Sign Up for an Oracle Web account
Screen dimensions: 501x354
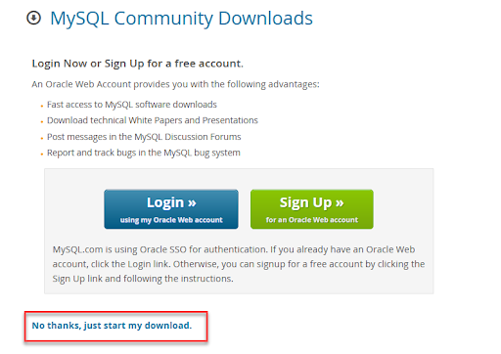click(312, 209)
